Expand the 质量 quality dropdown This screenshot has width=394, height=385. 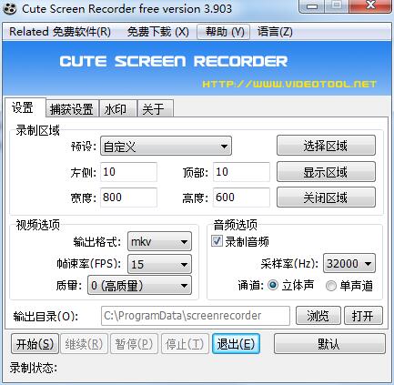[139, 285]
